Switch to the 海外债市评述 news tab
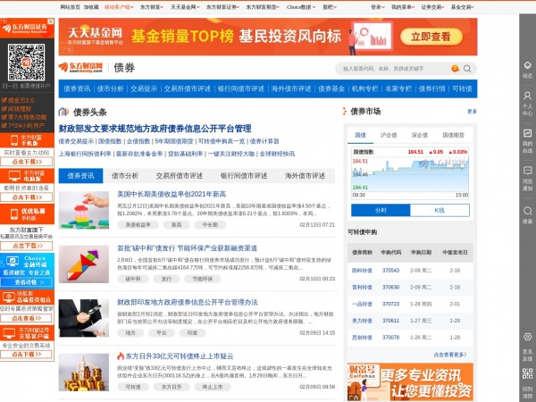Image resolution: width=536 pixels, height=402 pixels. click(305, 176)
